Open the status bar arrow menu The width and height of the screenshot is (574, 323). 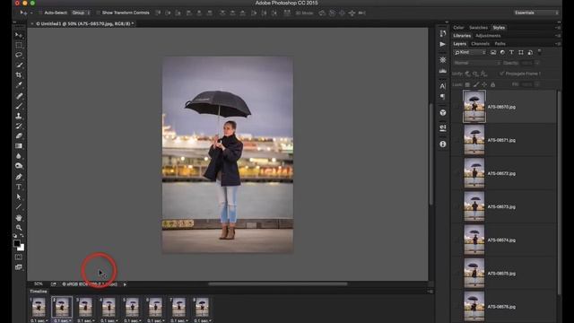[x=125, y=284]
